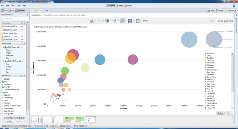Screen dimensions: 238x129
Task: Type in the Filter items search field
Action: point(15,19)
